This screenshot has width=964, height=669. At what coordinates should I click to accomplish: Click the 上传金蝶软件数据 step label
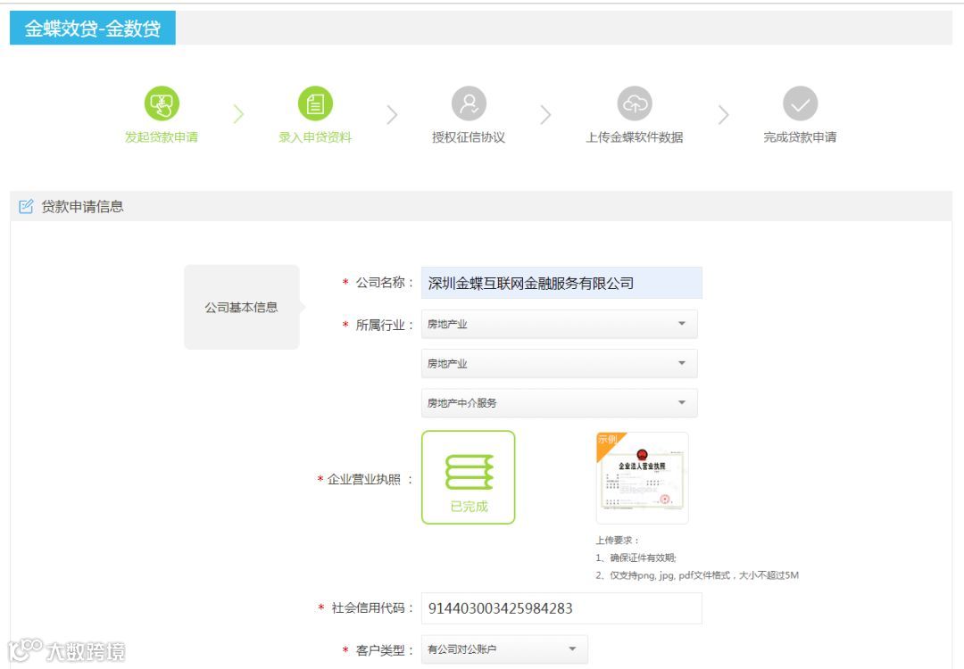click(635, 137)
